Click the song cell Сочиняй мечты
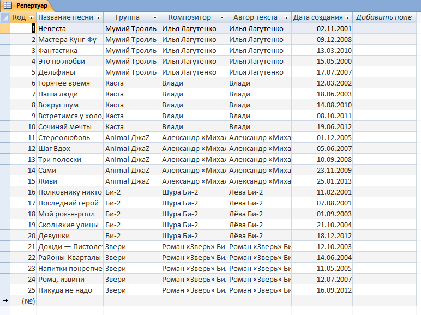Image resolution: width=421 pixels, height=315 pixels. (x=70, y=126)
